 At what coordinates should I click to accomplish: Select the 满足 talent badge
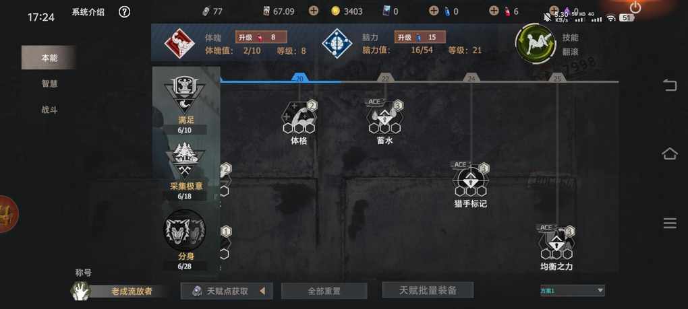click(x=185, y=96)
